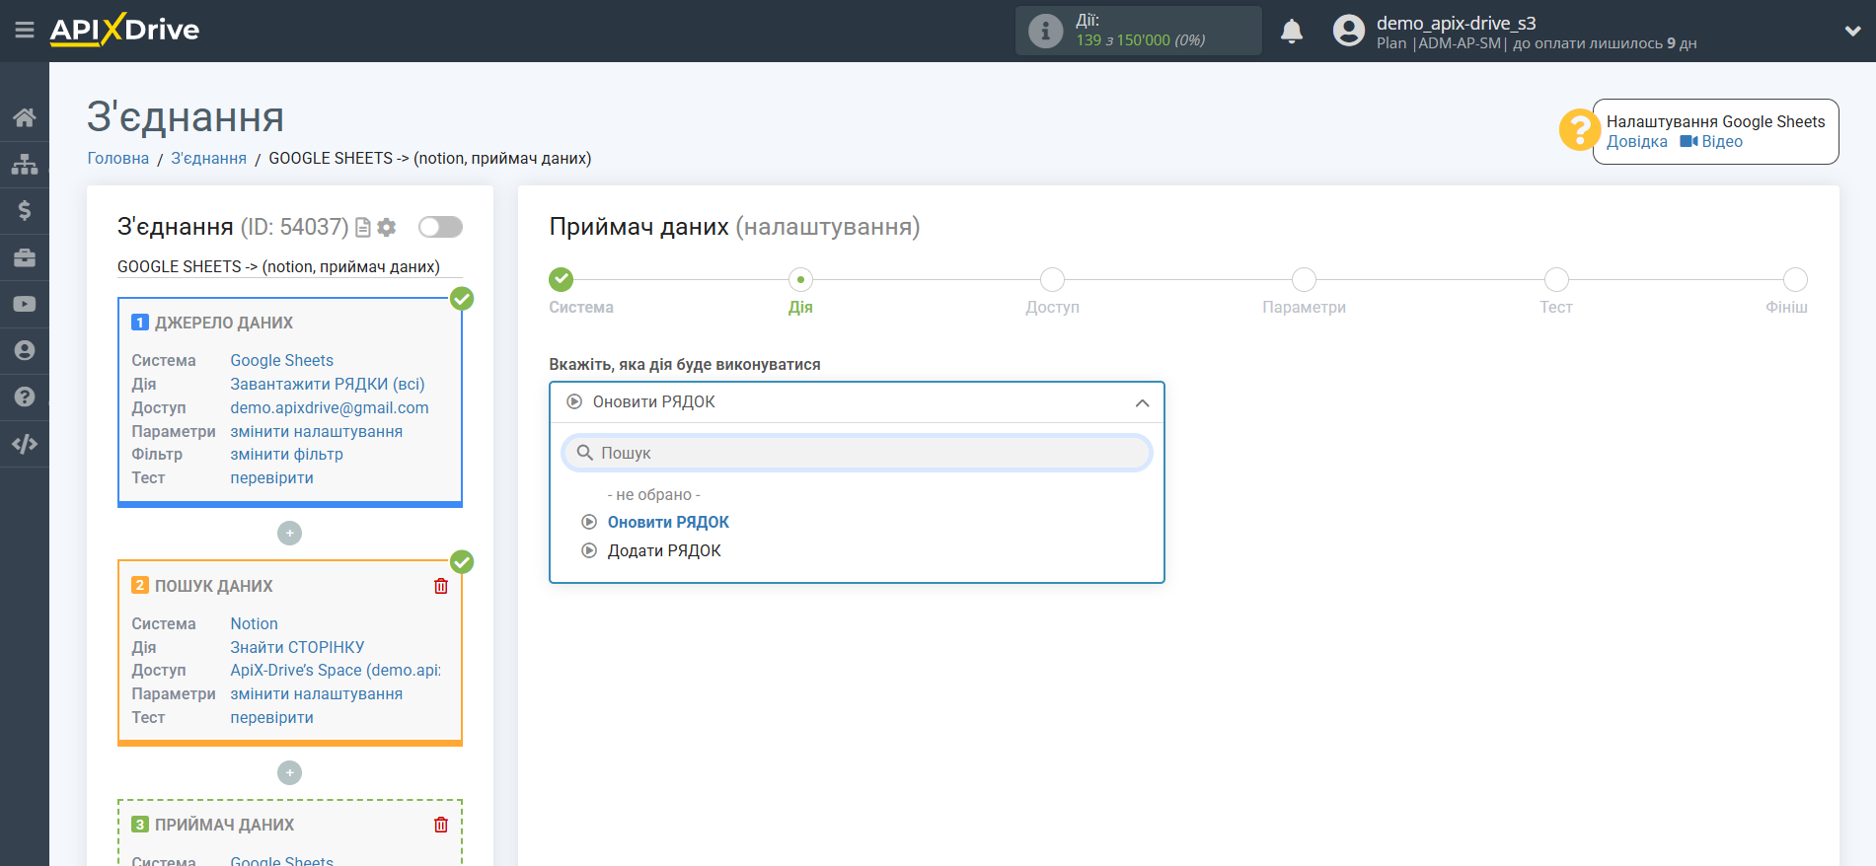This screenshot has height=866, width=1876.
Task: Open the connection settings gear icon
Action: pyautogui.click(x=387, y=228)
